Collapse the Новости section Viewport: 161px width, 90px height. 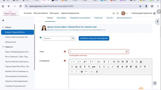[x=3, y=47]
